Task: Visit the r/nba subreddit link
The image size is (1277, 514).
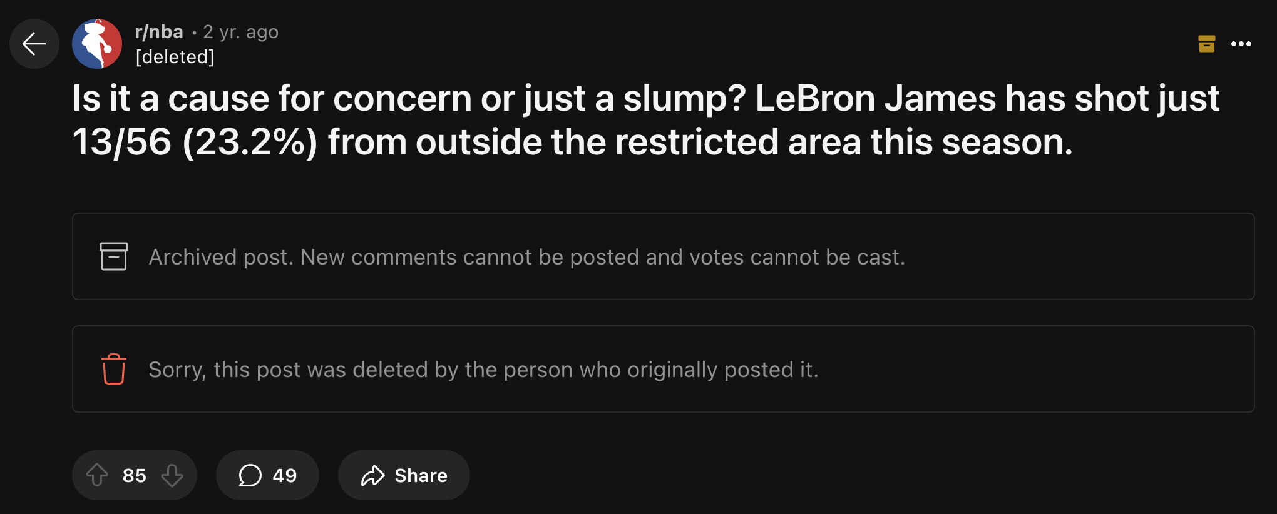Action: point(159,32)
